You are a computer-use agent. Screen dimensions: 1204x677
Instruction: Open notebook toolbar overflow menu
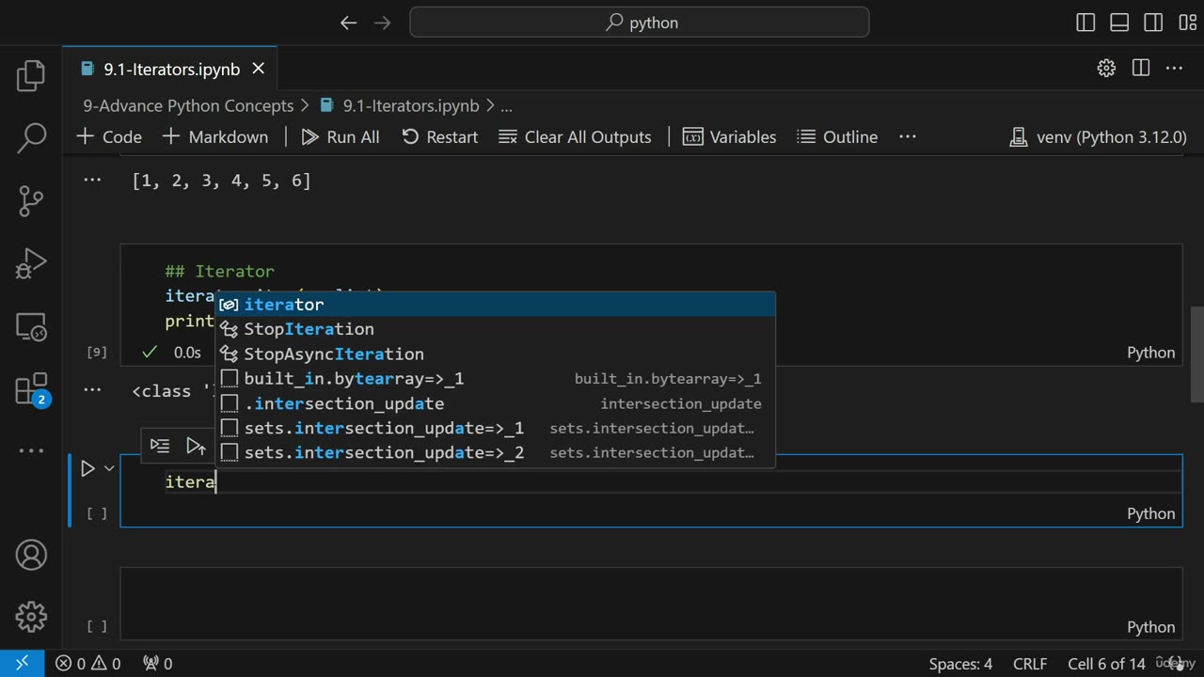pyautogui.click(x=908, y=136)
